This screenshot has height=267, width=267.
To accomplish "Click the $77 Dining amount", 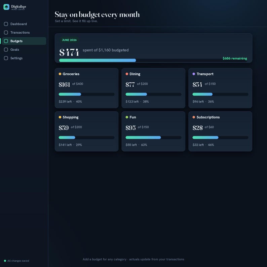I will (x=130, y=84).
